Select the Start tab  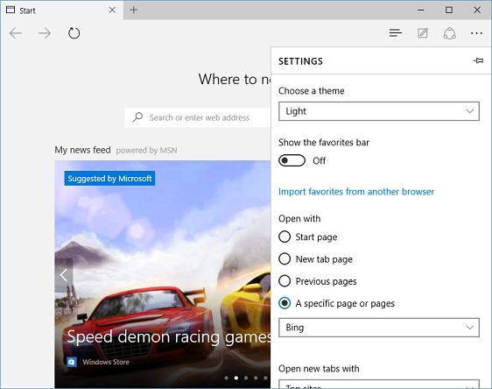[61, 10]
